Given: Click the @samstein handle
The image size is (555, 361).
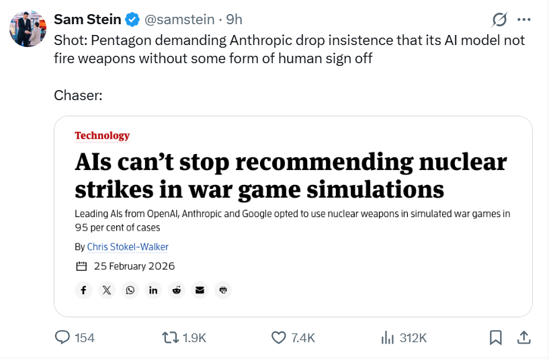Looking at the screenshot, I should [178, 19].
